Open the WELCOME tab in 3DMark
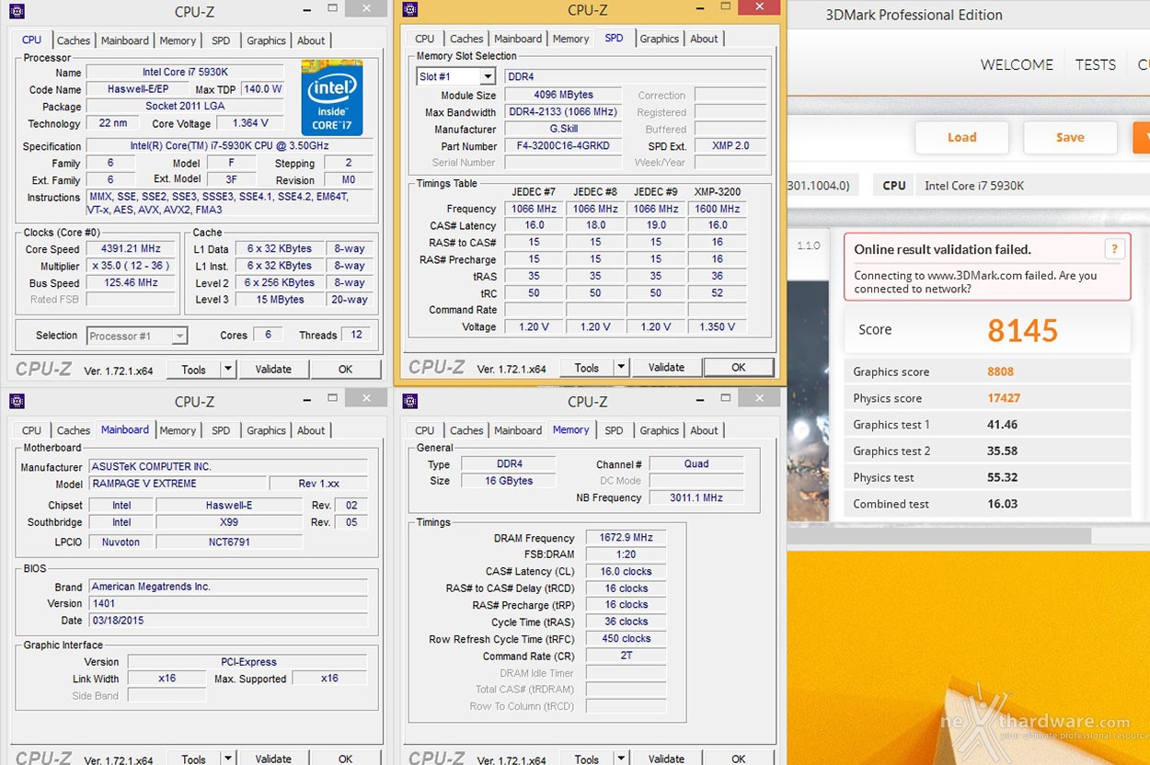Image resolution: width=1150 pixels, height=765 pixels. (x=1017, y=65)
